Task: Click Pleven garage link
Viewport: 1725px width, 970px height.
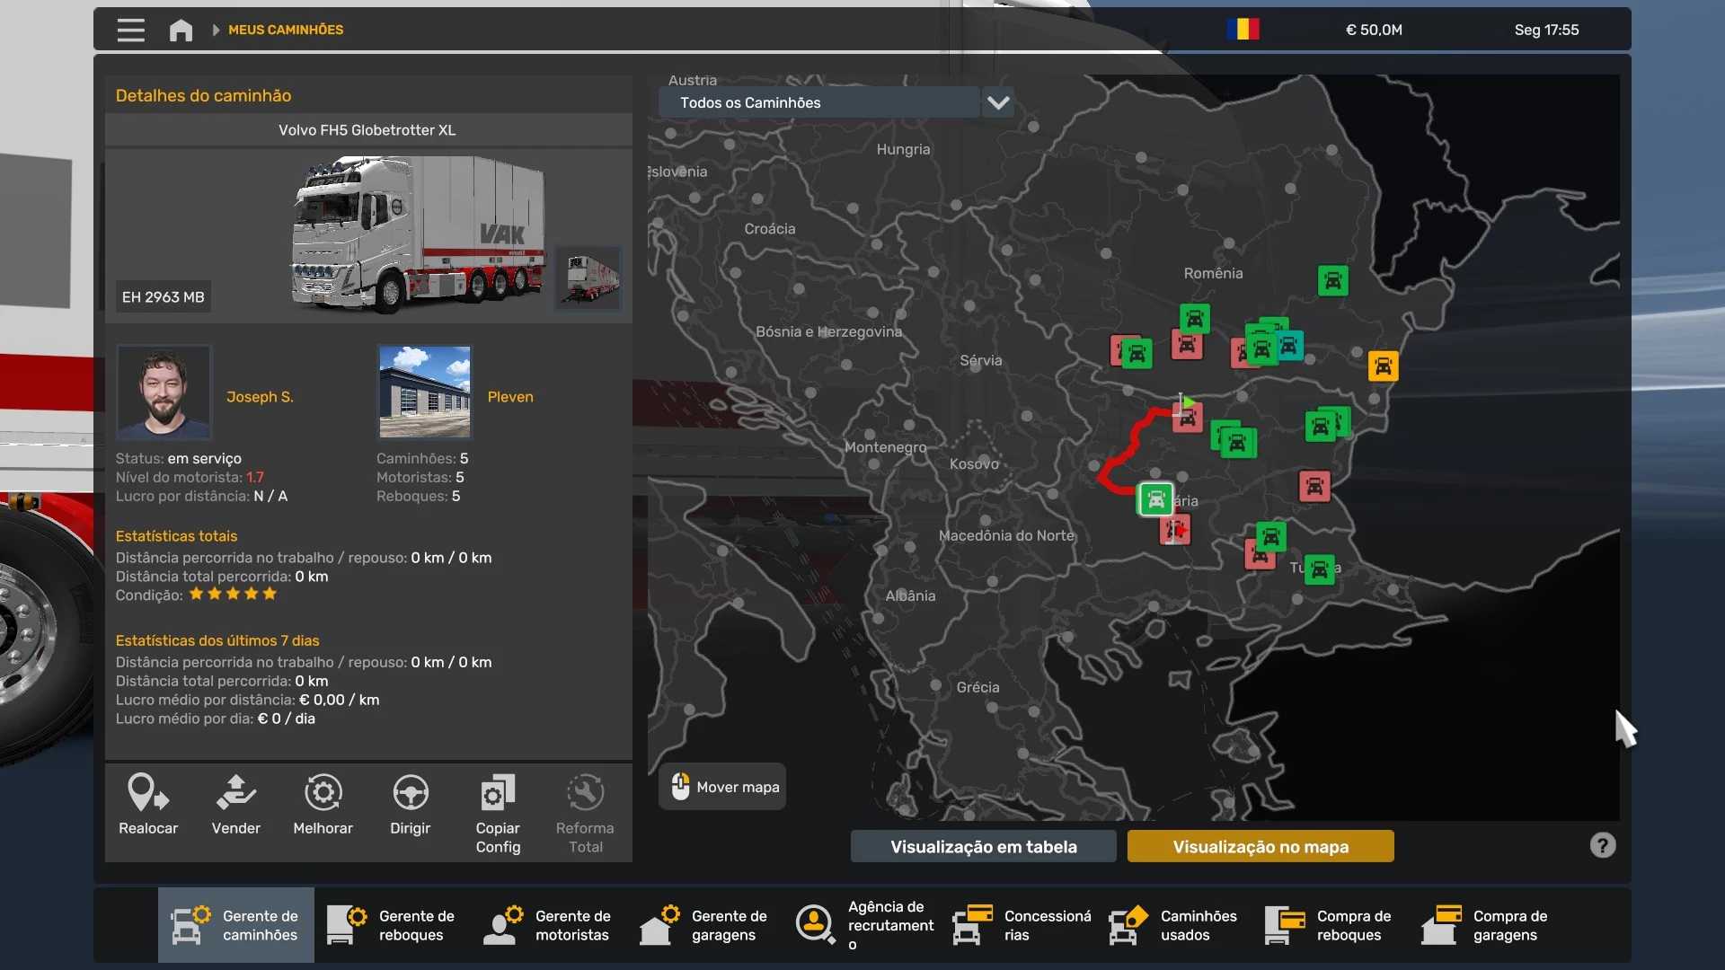Action: click(509, 396)
